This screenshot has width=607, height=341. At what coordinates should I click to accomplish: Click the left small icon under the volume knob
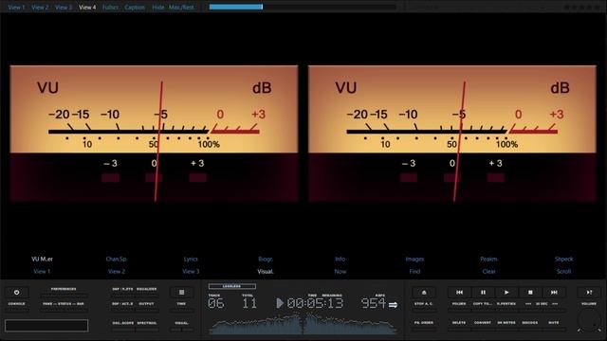[x=579, y=331]
